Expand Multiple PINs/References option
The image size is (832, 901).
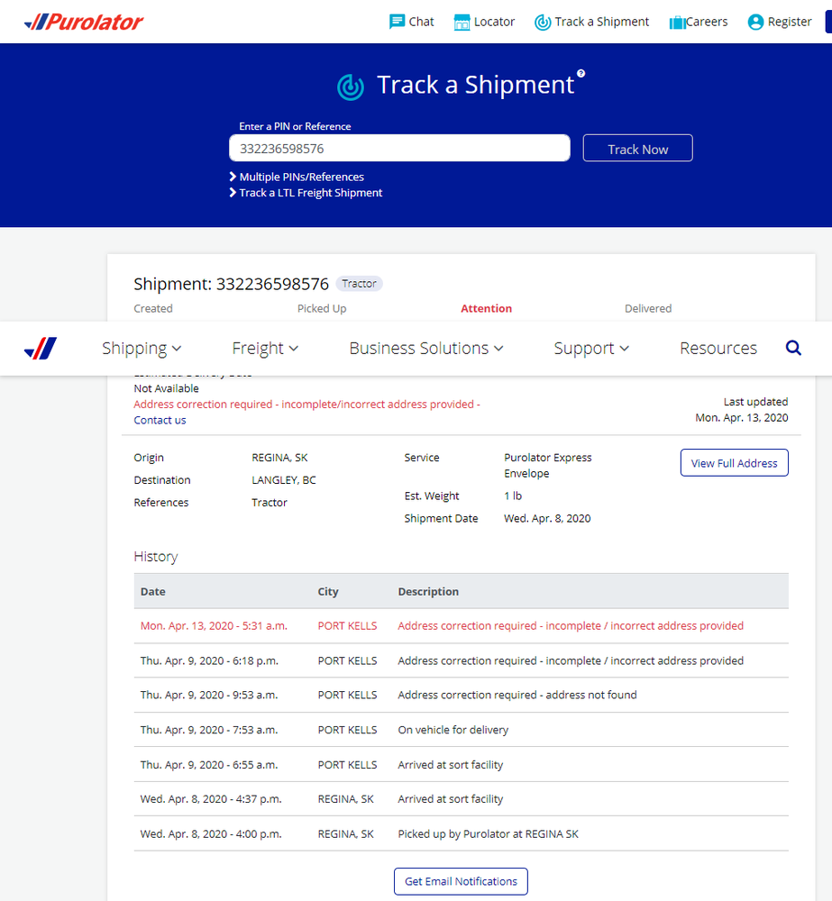301,177
